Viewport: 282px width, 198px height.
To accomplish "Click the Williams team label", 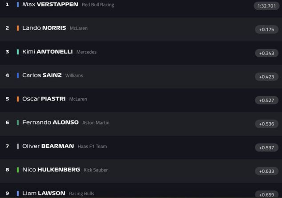I will (x=74, y=76).
